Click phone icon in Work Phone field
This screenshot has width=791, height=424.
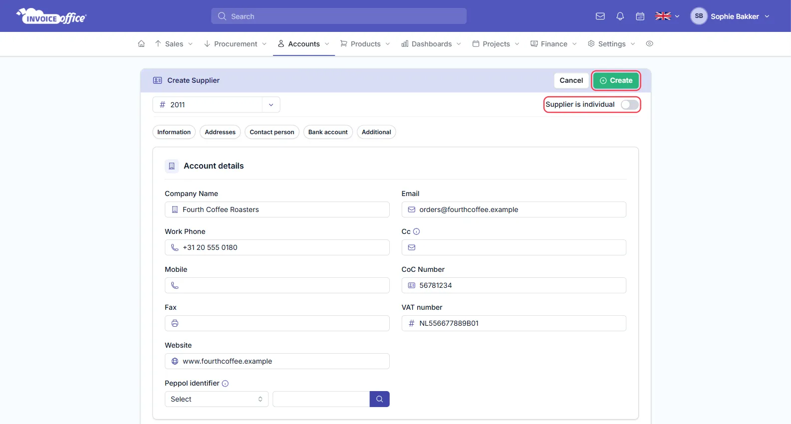[175, 247]
